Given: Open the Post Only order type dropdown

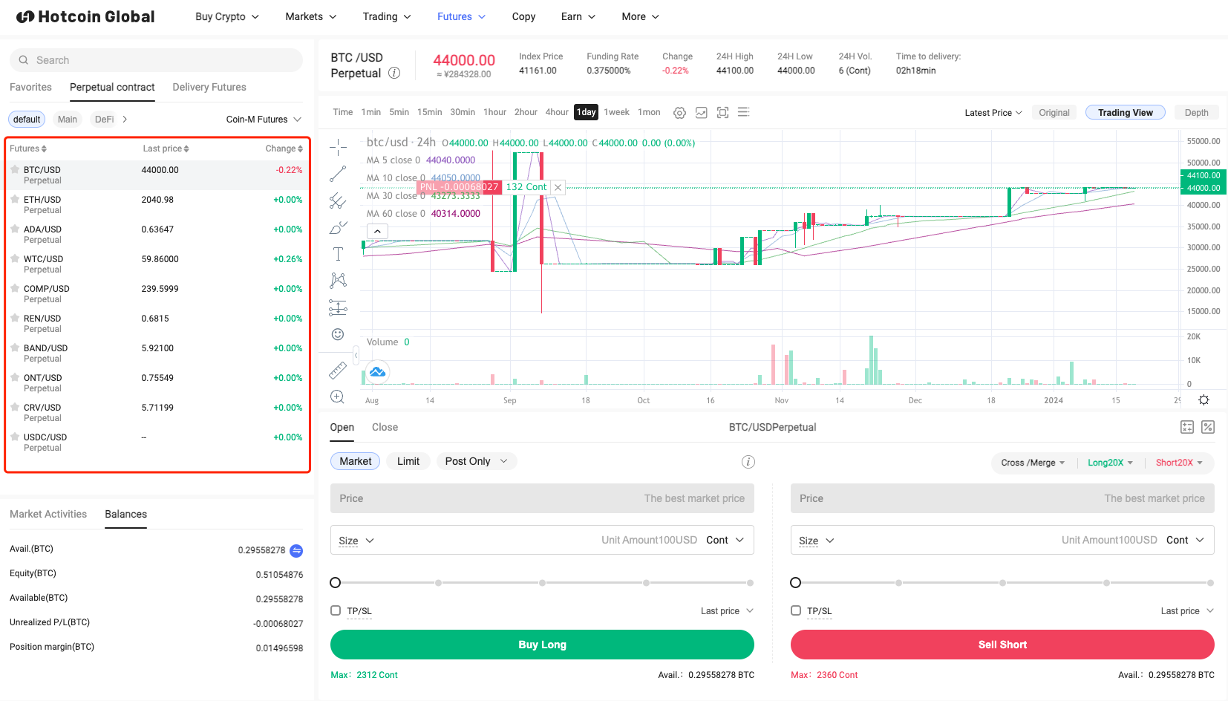Looking at the screenshot, I should [x=476, y=461].
